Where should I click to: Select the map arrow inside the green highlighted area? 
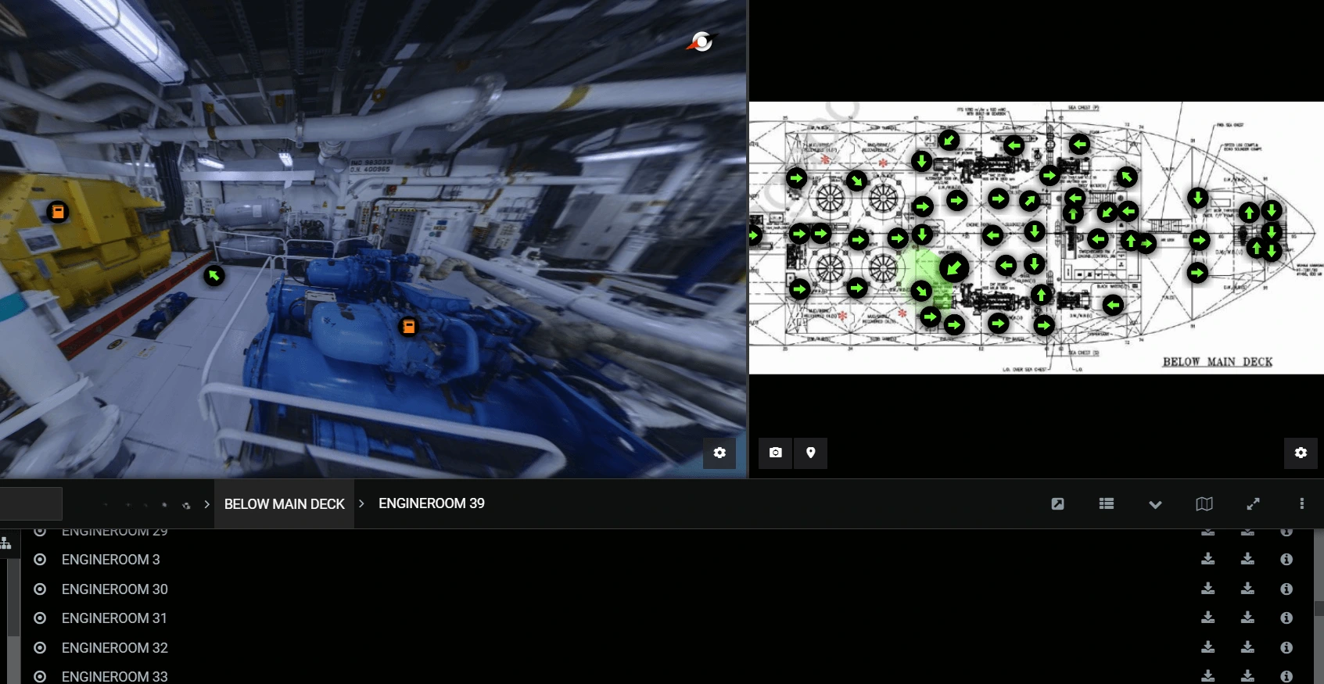point(921,292)
